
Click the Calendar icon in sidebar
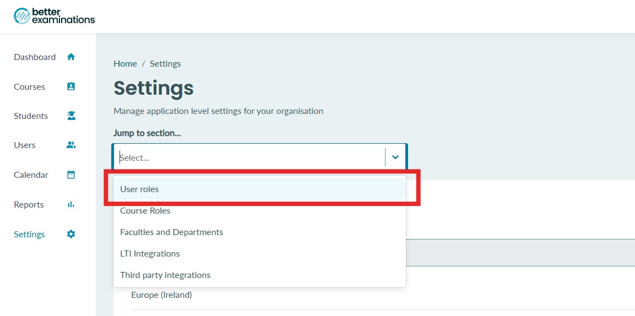coord(71,175)
